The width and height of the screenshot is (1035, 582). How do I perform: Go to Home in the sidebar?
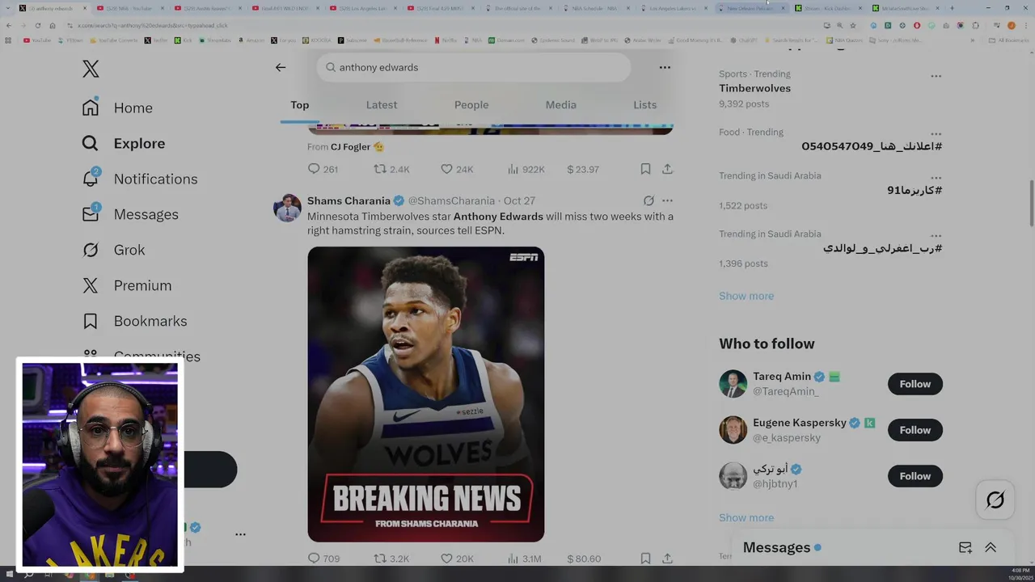tap(117, 108)
